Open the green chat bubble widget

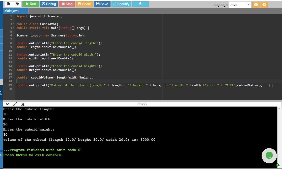pos(269,155)
